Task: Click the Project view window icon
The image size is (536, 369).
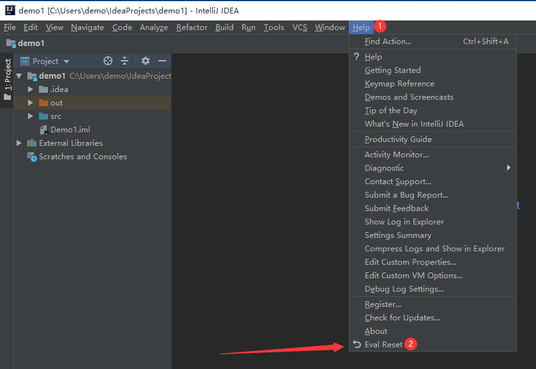Action: tap(25, 61)
